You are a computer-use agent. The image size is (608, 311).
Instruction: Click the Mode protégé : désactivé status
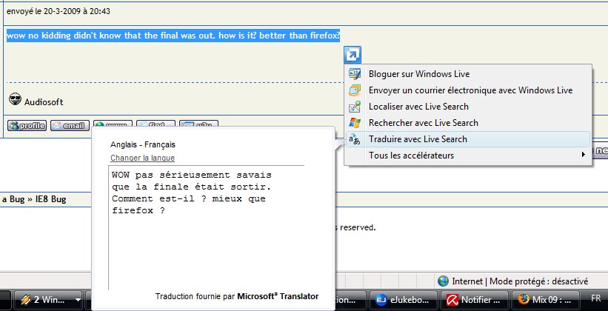539,281
